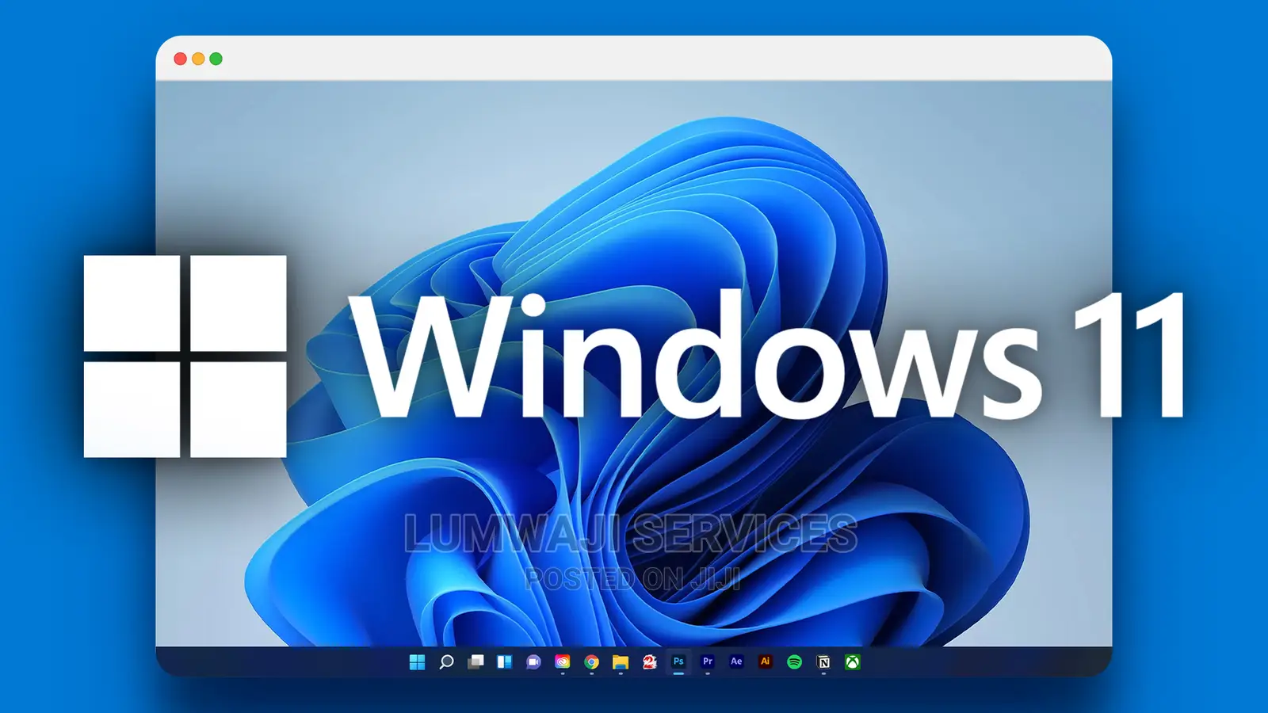Image resolution: width=1268 pixels, height=713 pixels.
Task: Launch Teams Chat from taskbar
Action: [533, 662]
